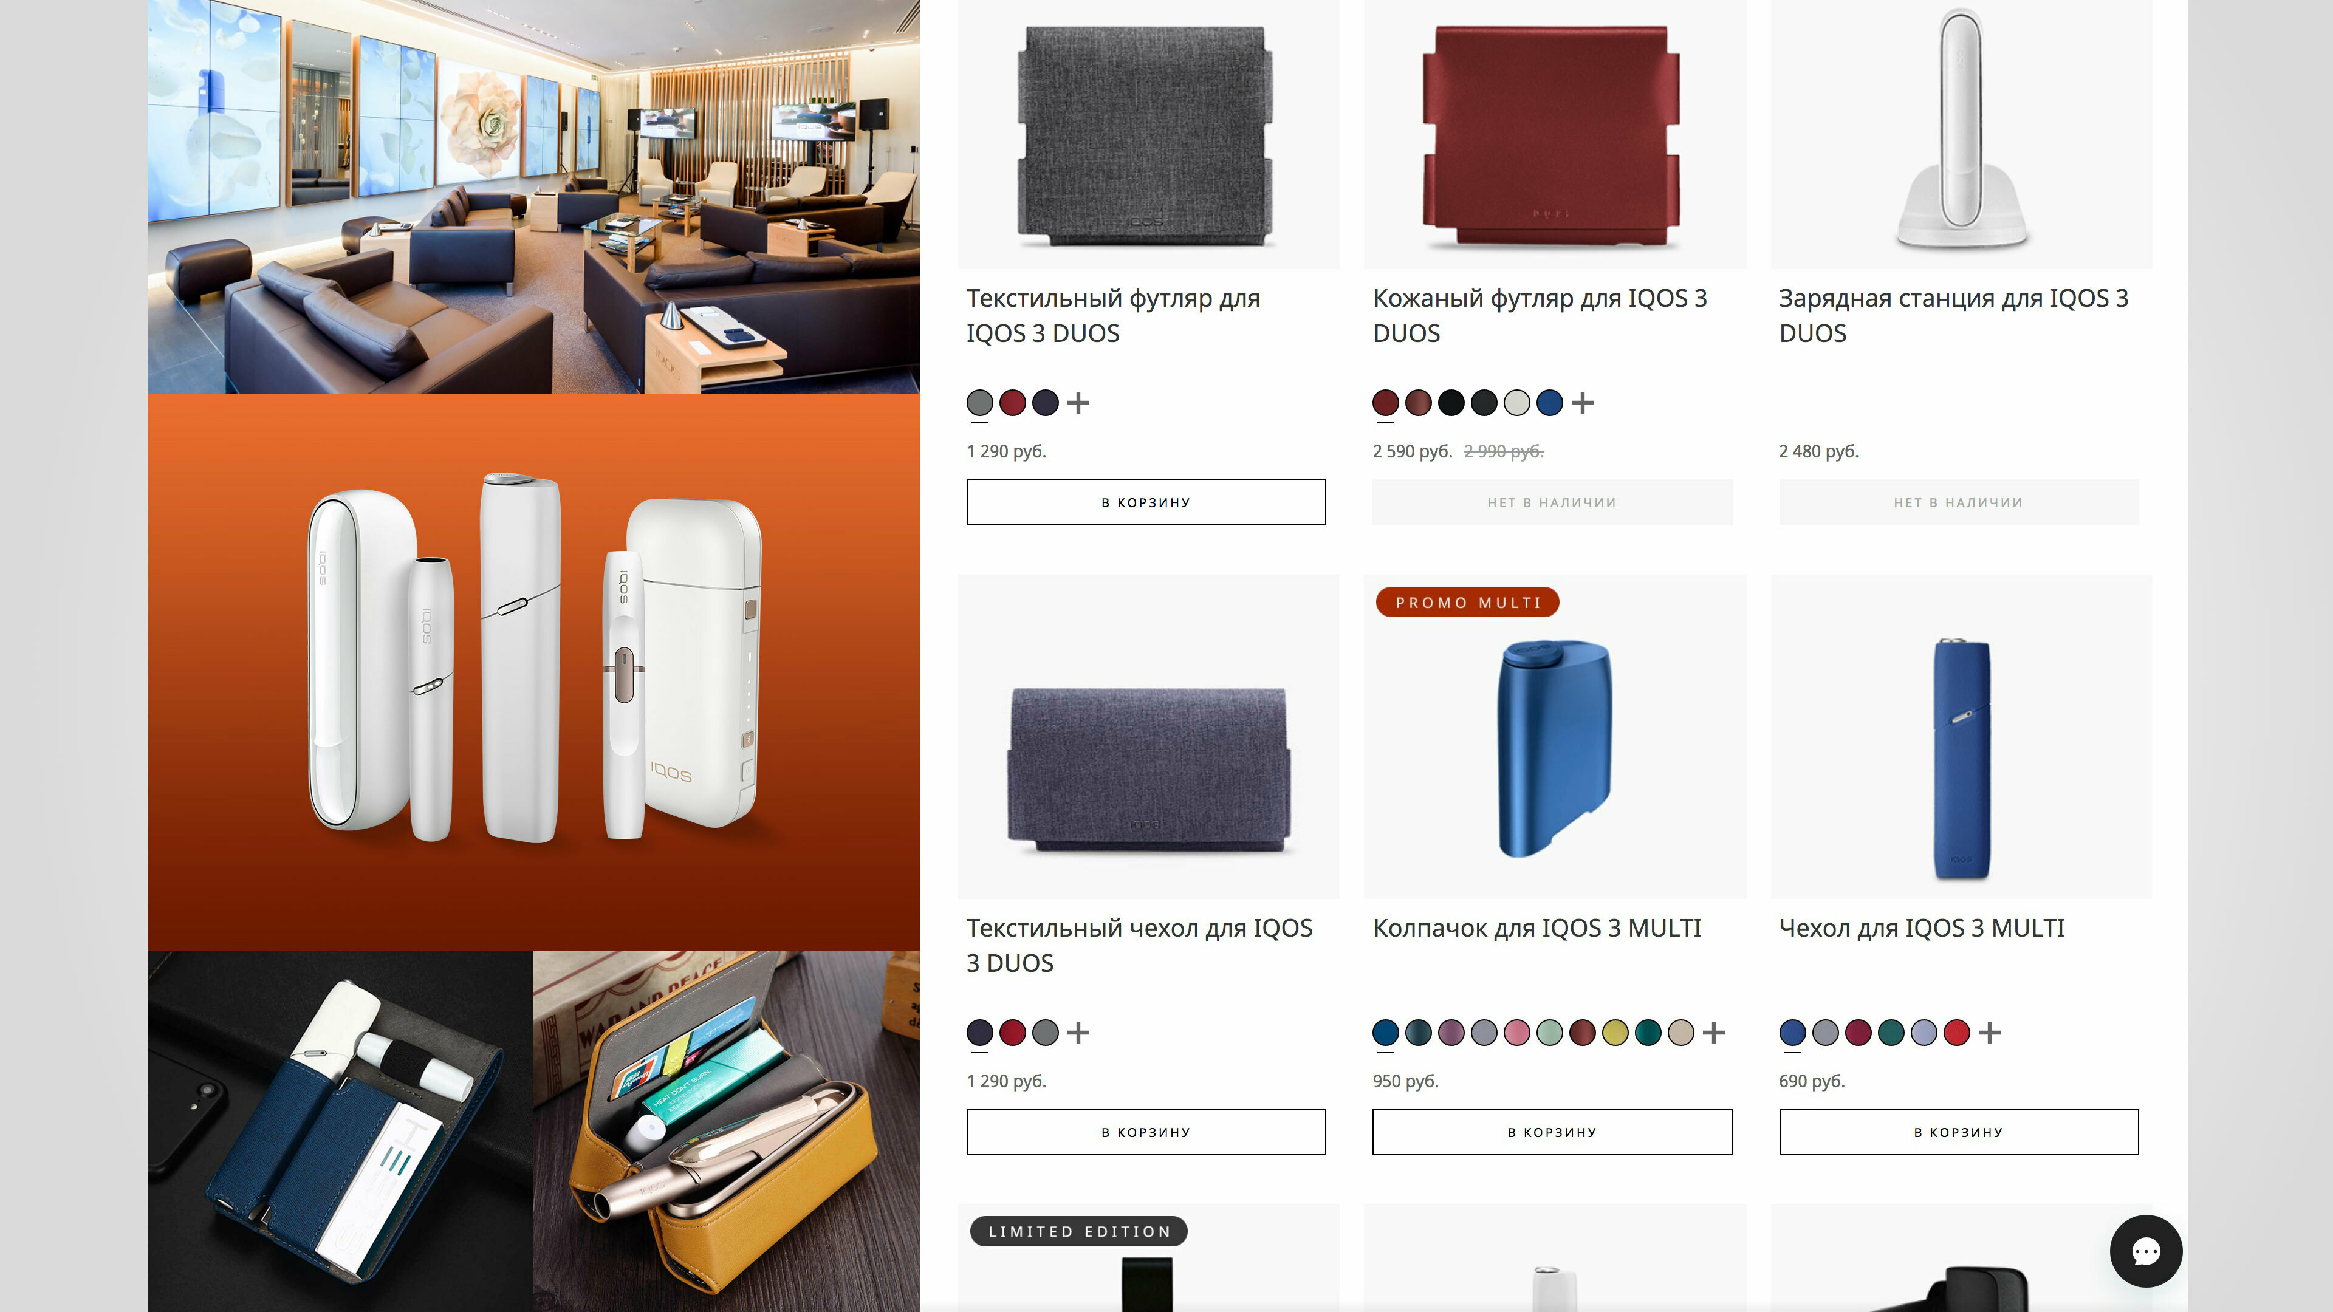Click the PROMO MULTI badge

(x=1467, y=602)
